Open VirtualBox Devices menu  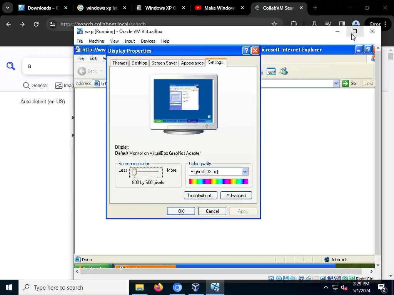148,41
